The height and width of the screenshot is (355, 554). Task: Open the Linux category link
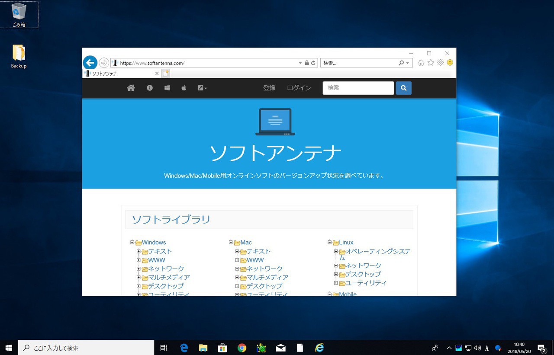[x=346, y=243]
